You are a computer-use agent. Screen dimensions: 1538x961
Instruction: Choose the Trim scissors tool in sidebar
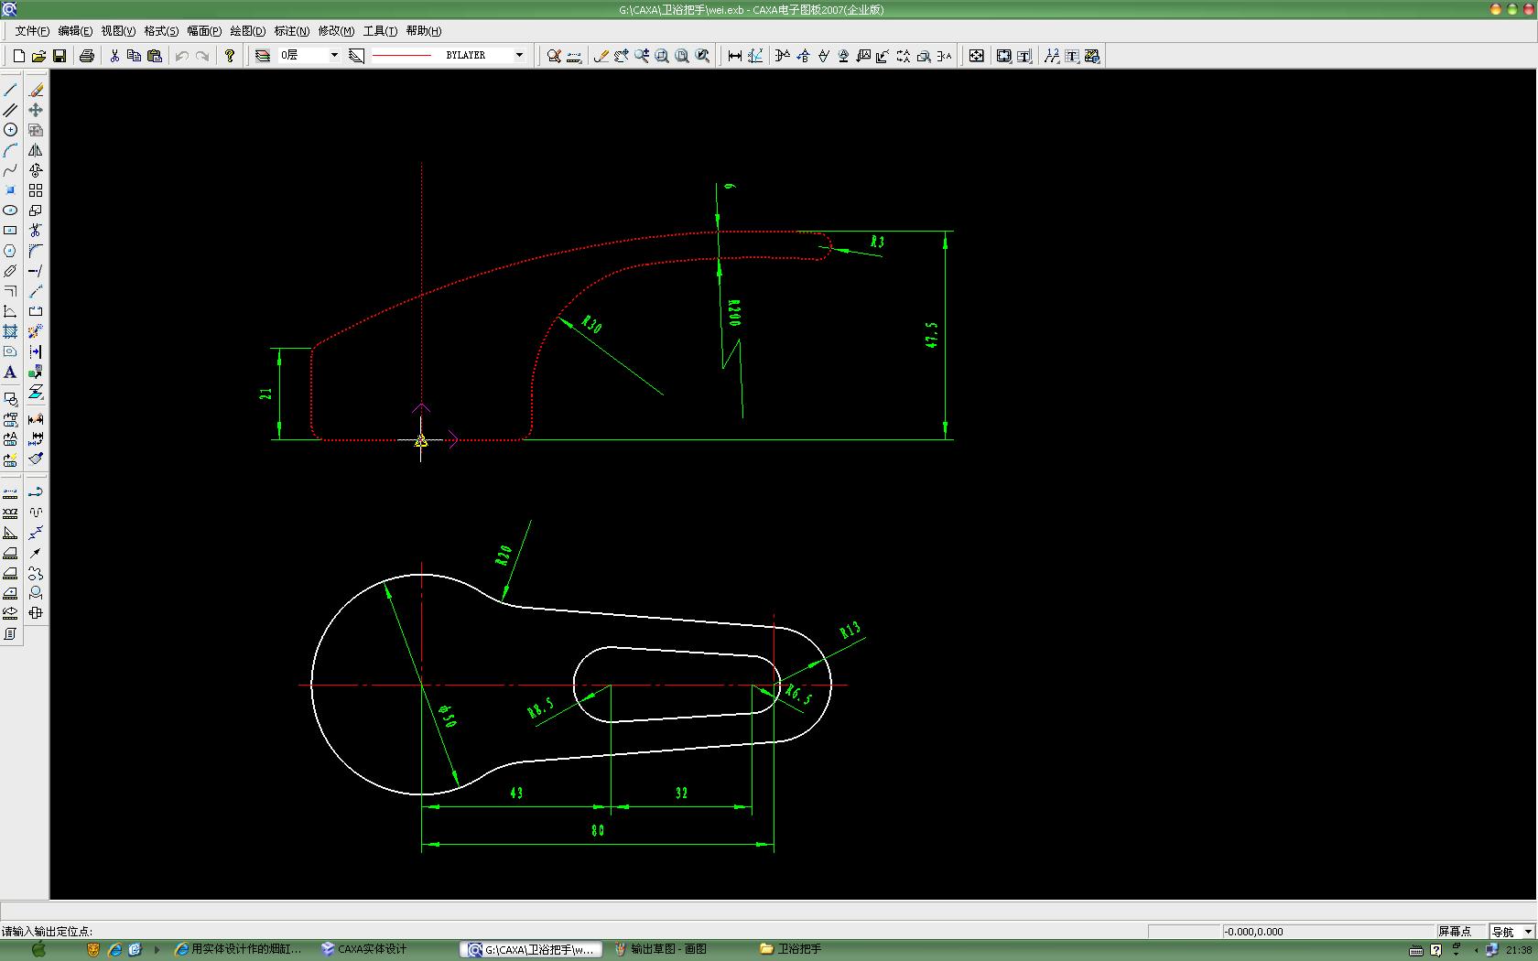point(36,231)
